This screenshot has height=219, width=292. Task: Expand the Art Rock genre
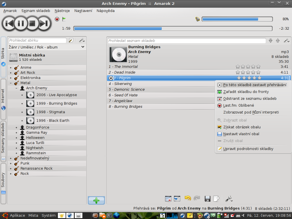point(11,73)
